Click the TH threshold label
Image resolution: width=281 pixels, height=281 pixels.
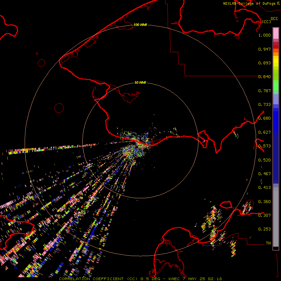pos(268,243)
